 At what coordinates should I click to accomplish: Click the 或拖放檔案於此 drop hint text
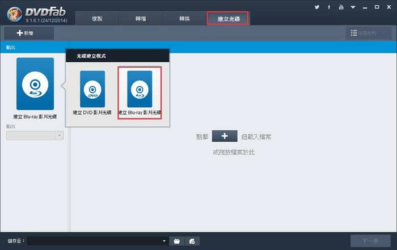tap(234, 152)
